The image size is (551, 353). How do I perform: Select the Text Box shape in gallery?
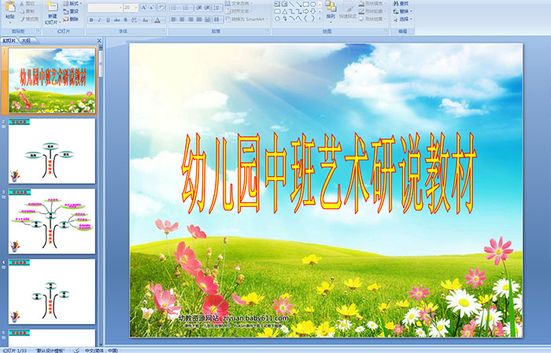point(277,4)
